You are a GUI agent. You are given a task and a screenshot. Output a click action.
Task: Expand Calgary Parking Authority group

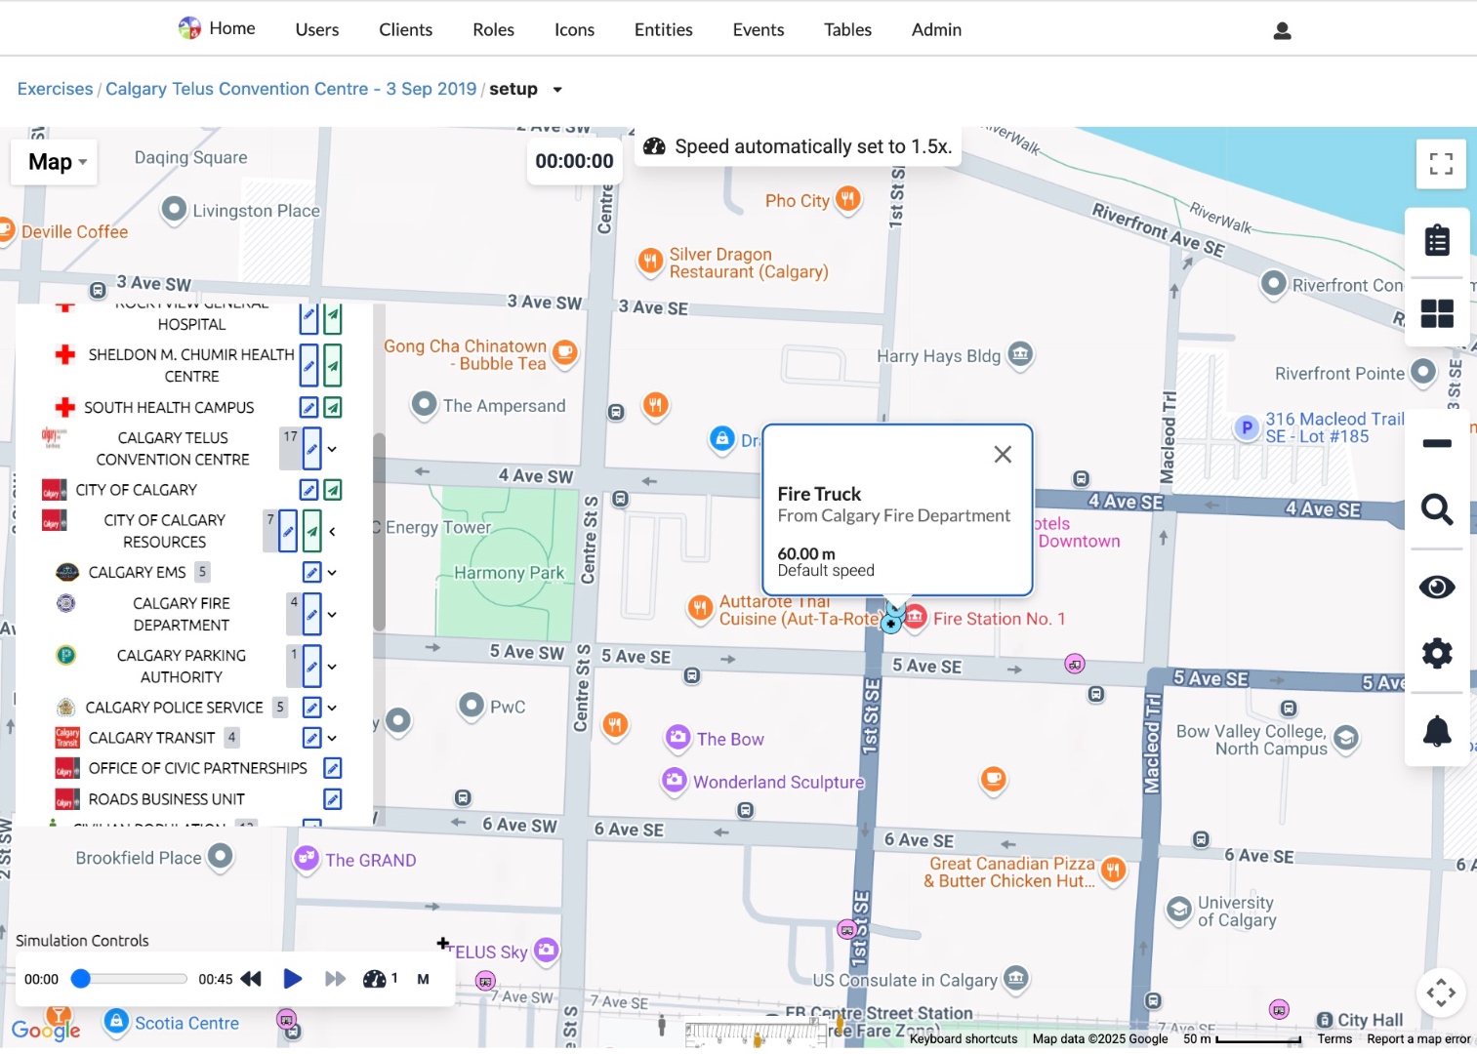tap(332, 667)
